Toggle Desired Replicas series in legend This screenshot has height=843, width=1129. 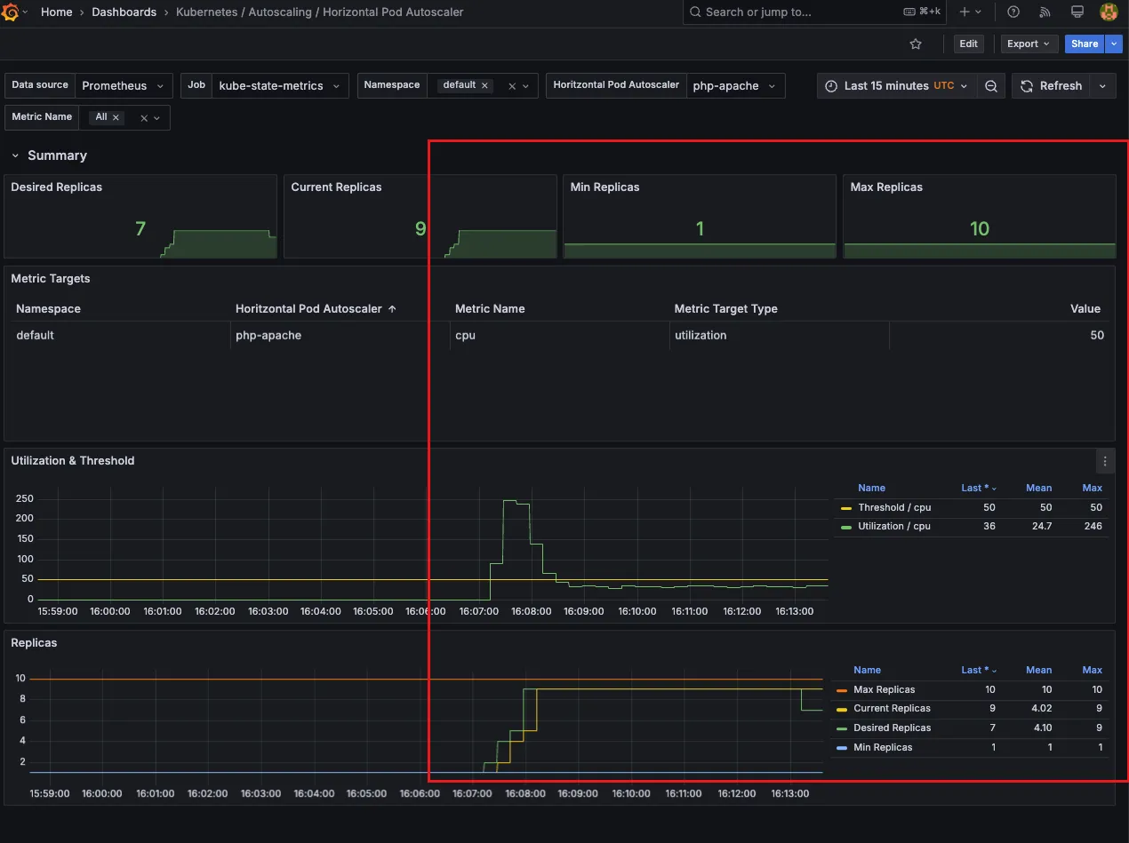(892, 728)
